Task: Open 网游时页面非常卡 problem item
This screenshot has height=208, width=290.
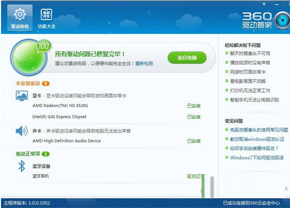Action: click(247, 72)
